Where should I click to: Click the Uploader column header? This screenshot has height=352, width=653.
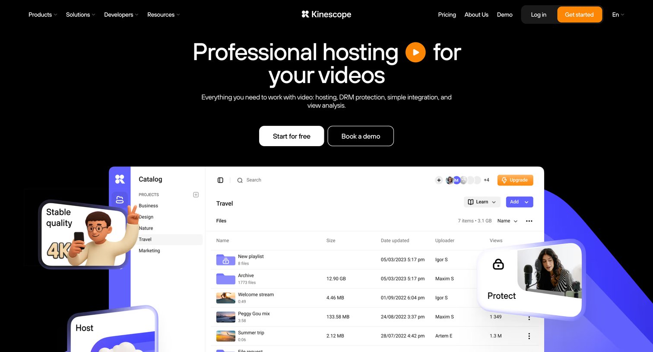[x=445, y=241]
